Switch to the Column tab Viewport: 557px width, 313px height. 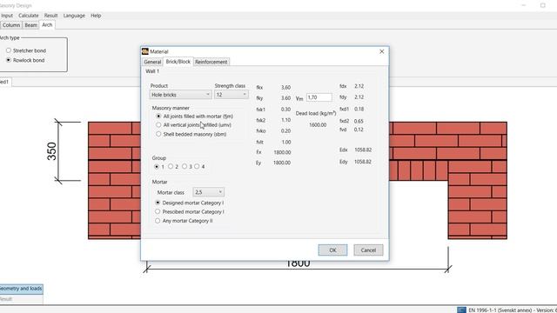(x=11, y=25)
